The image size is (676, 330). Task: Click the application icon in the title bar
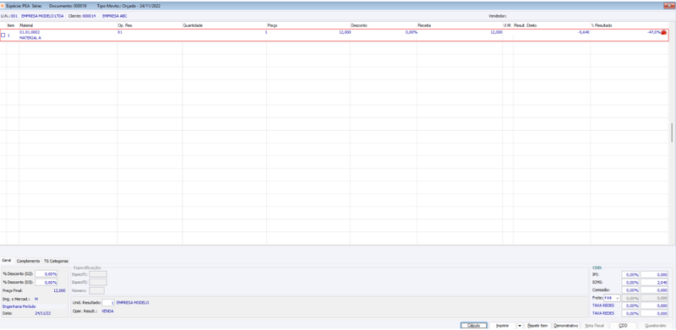(x=3, y=7)
